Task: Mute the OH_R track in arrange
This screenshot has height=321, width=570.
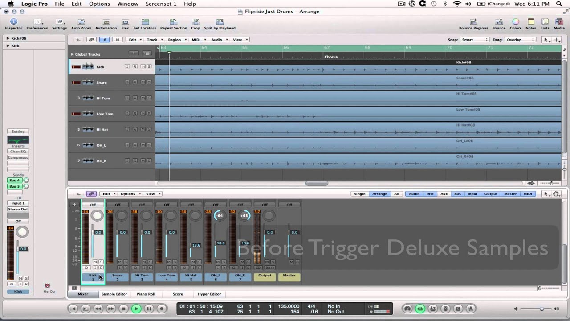Action: (x=142, y=161)
